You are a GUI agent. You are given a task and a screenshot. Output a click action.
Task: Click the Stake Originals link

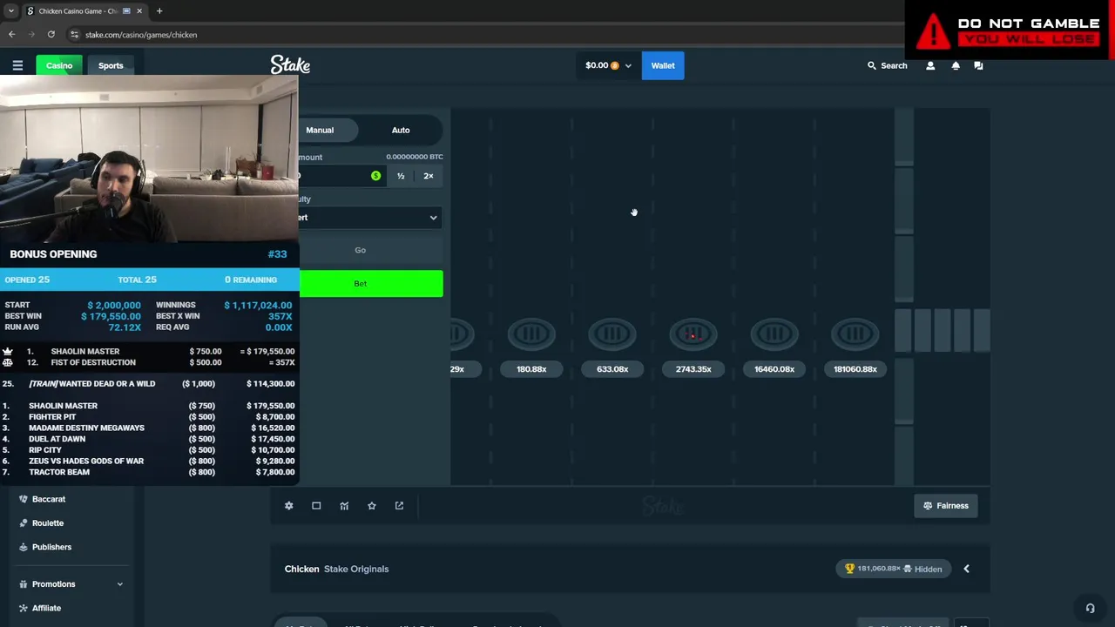tap(356, 569)
